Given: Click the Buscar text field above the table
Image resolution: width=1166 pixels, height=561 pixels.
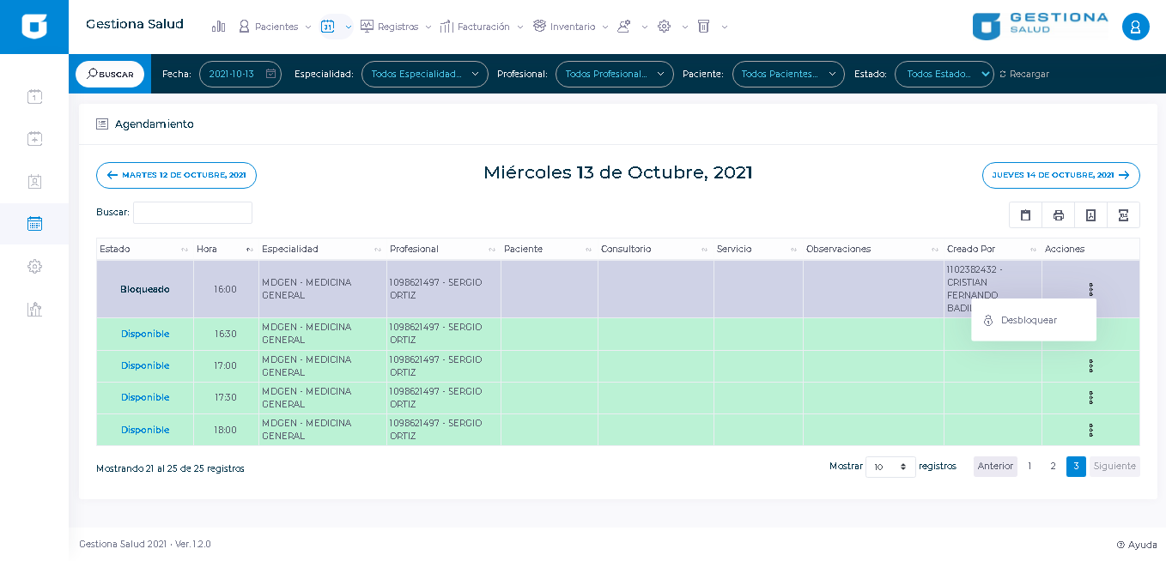Looking at the screenshot, I should click(x=192, y=213).
